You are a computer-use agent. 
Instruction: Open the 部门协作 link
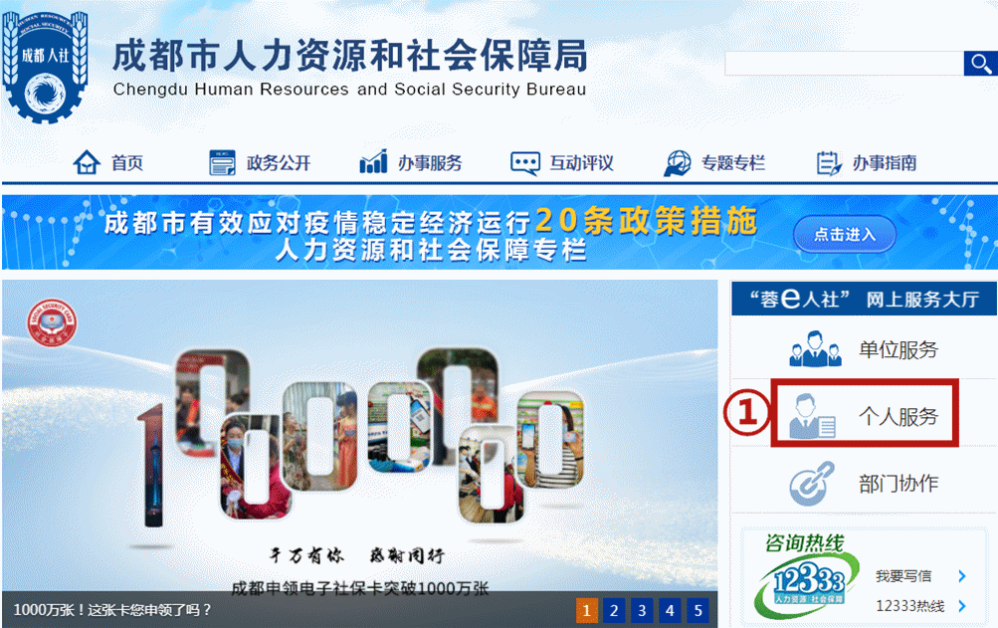pyautogui.click(x=898, y=484)
